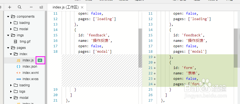Click the image file icon for timg.gif

[15, 42]
